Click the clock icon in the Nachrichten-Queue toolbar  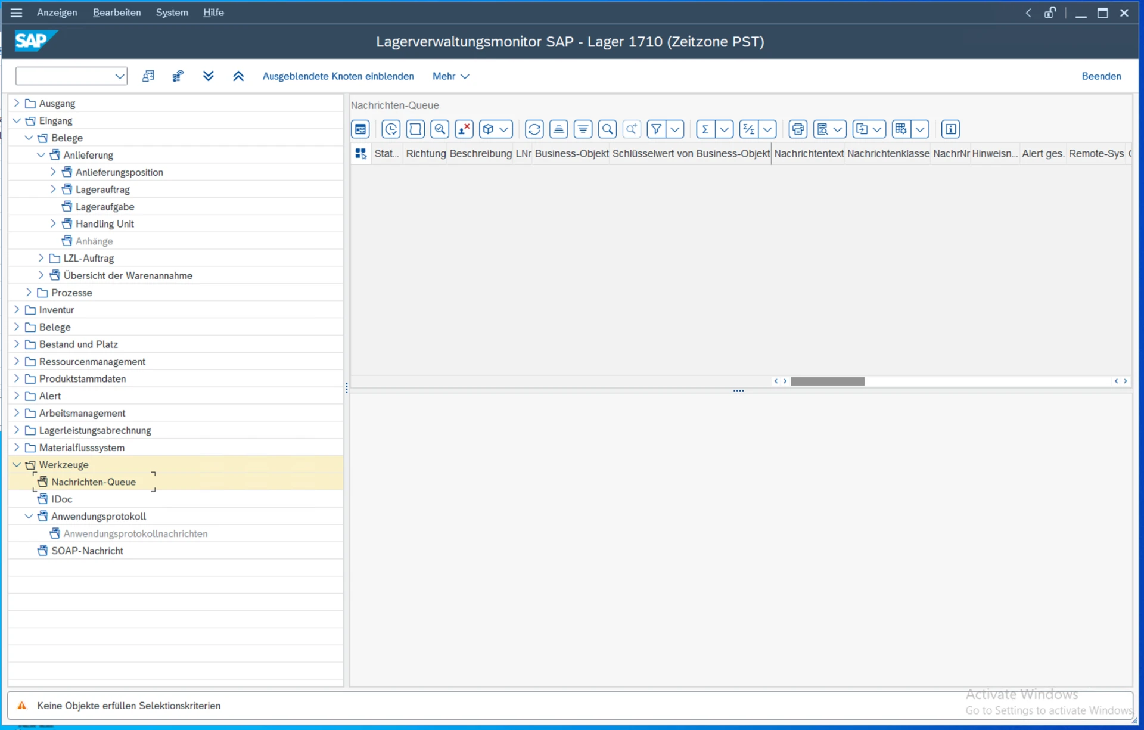tap(391, 129)
